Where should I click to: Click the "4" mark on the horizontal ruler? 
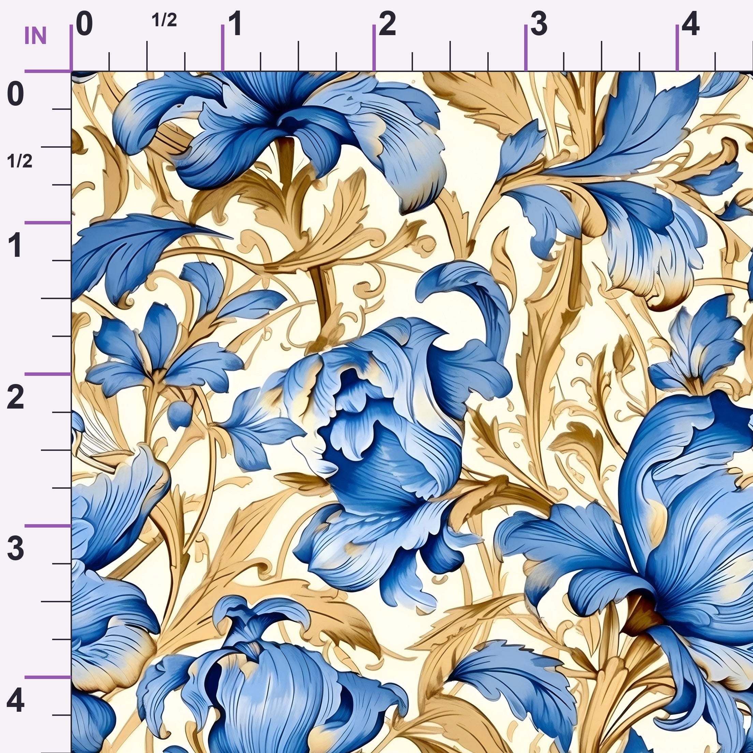(x=690, y=24)
